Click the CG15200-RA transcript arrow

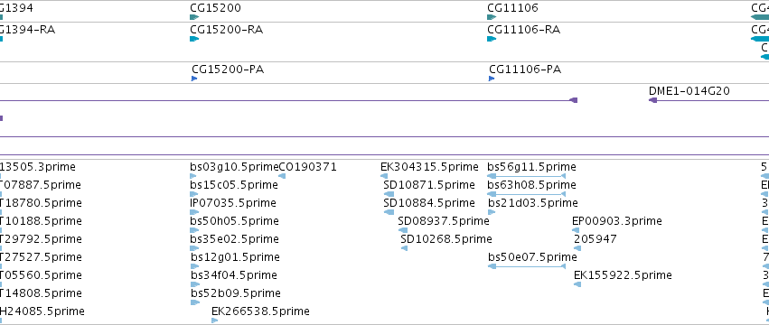(x=194, y=39)
